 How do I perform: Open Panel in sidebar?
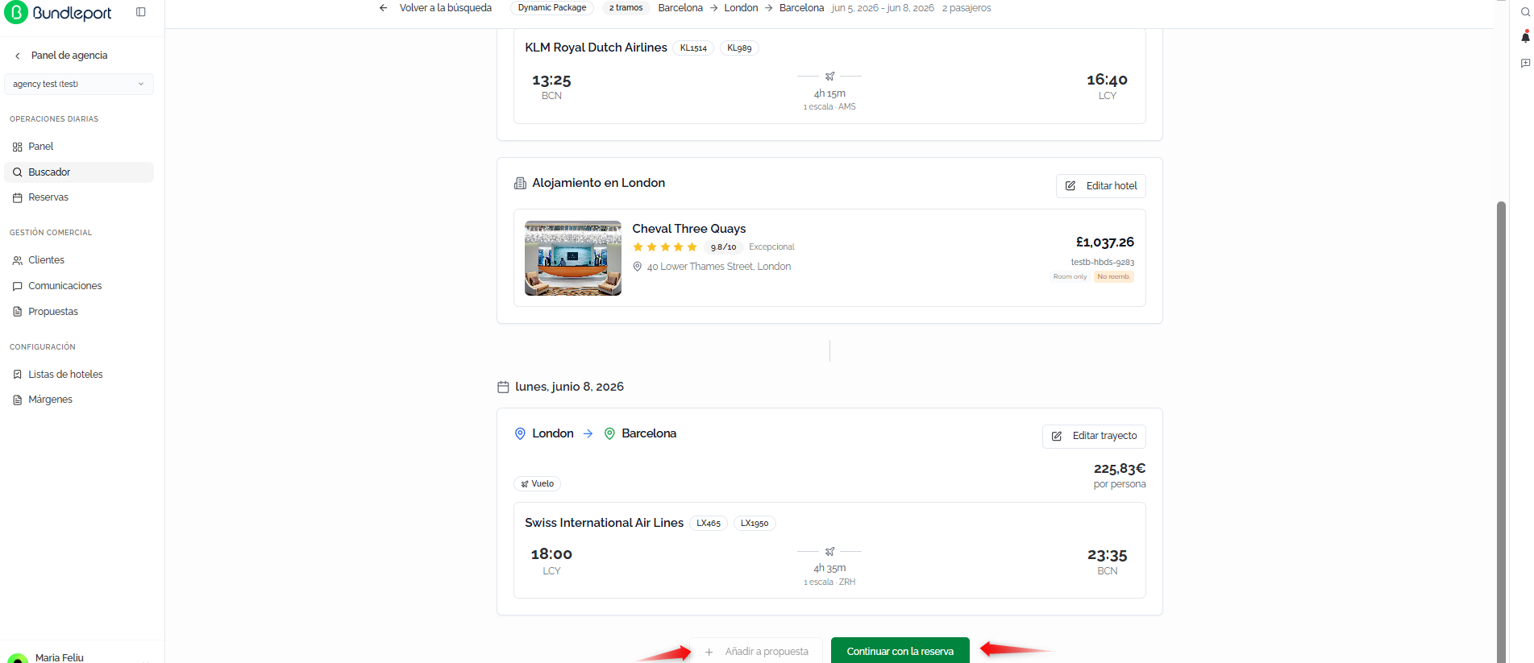click(79, 147)
